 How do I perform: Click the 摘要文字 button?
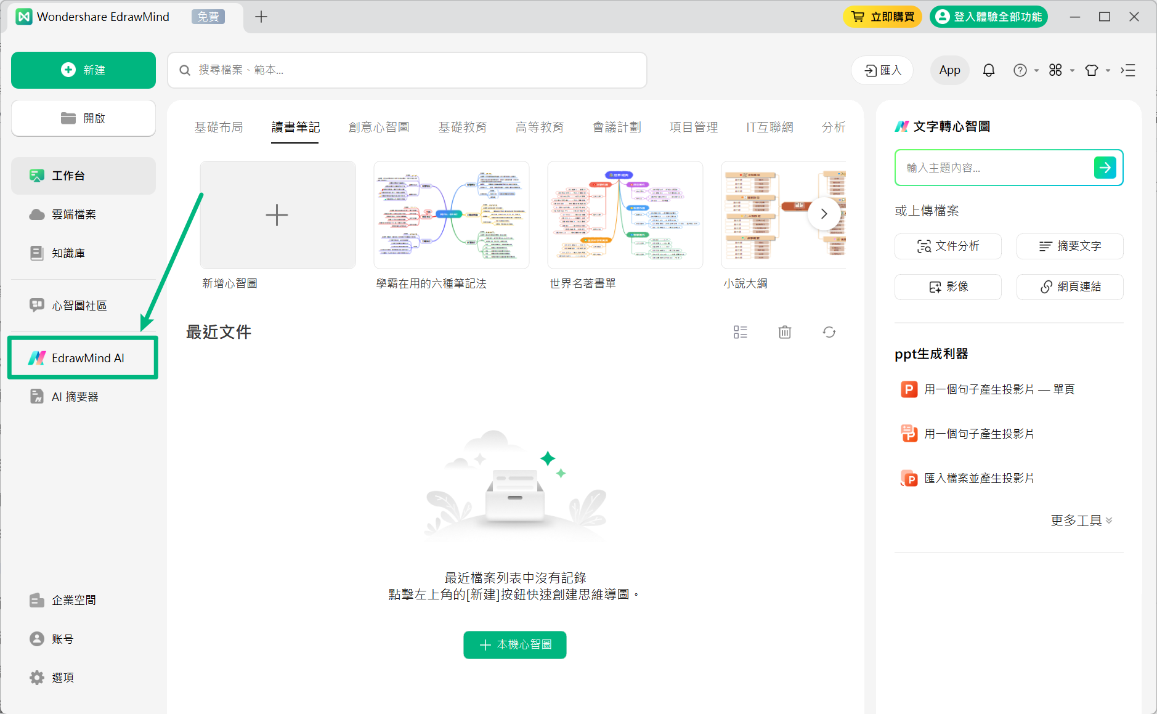click(x=1070, y=246)
